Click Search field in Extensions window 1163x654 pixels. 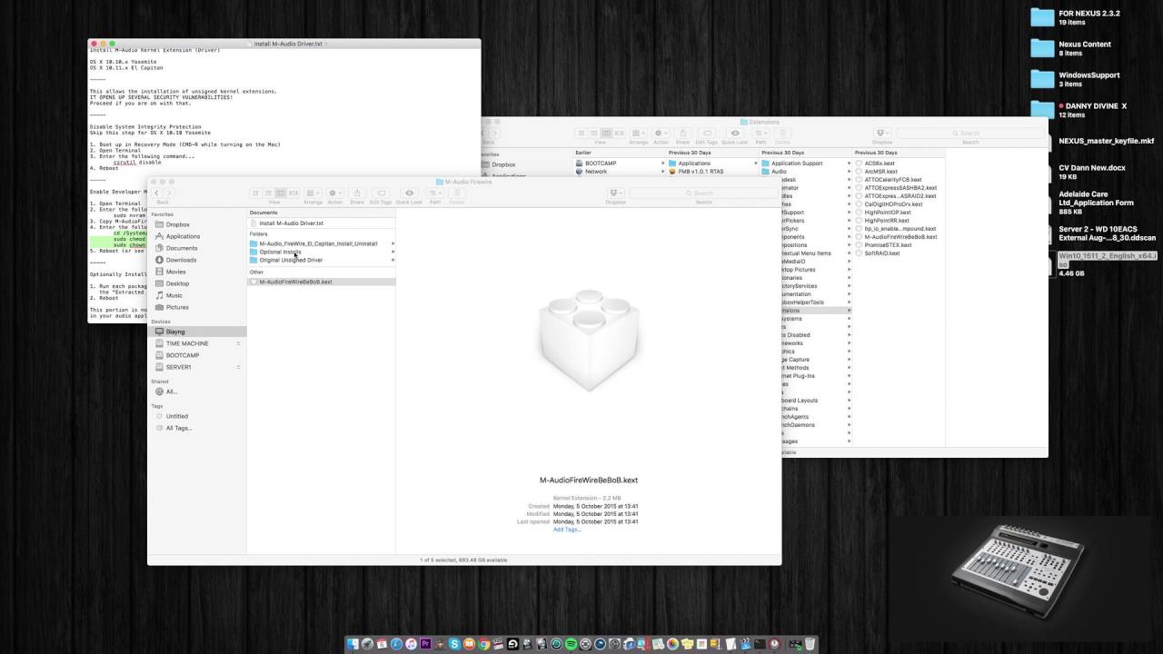coord(970,134)
